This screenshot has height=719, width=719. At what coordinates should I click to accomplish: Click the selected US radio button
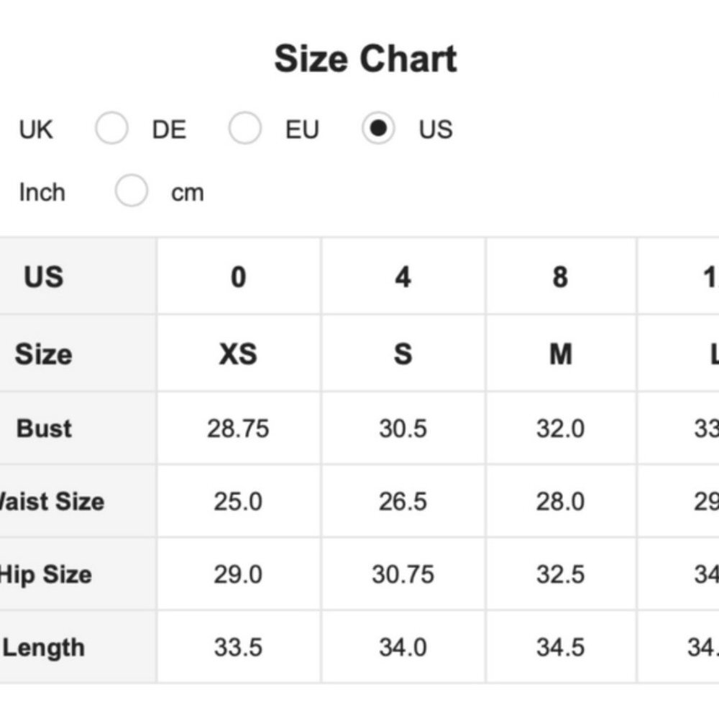point(378,129)
